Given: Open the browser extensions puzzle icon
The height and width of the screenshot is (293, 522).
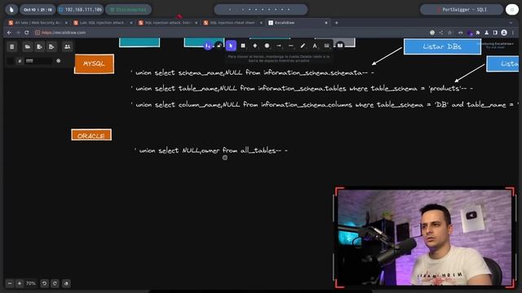Looking at the screenshot, I should (x=478, y=33).
